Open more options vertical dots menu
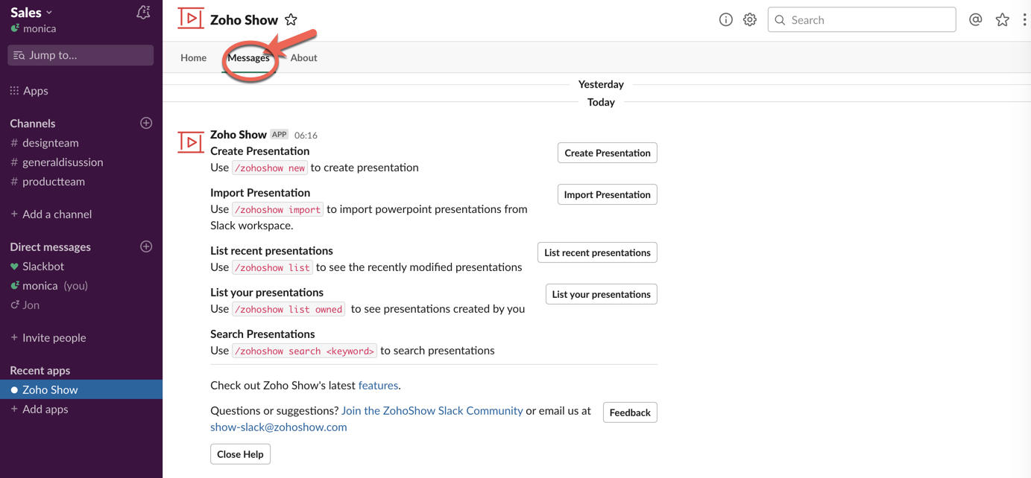 [x=1024, y=20]
